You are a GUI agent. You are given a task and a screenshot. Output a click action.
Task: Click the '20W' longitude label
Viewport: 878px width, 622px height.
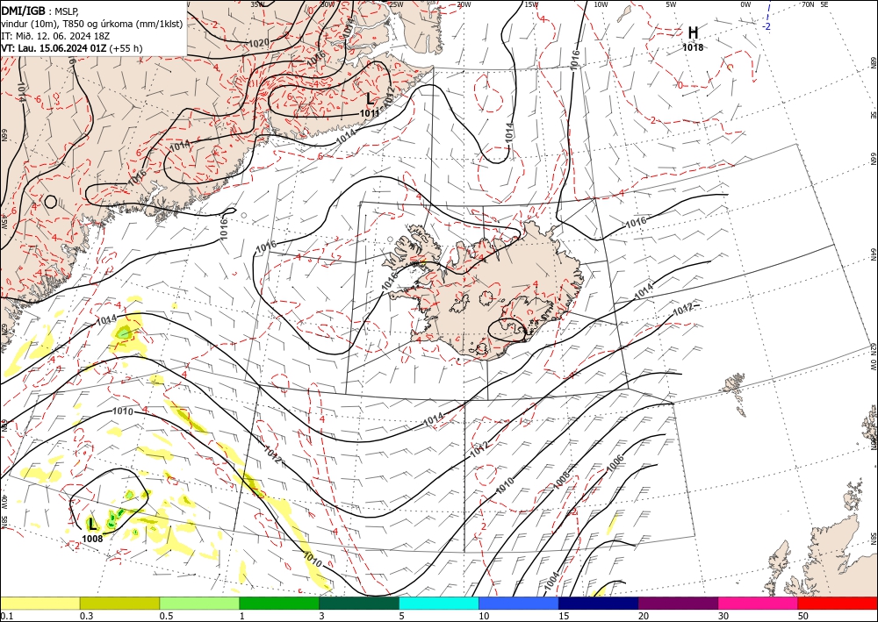click(463, 4)
